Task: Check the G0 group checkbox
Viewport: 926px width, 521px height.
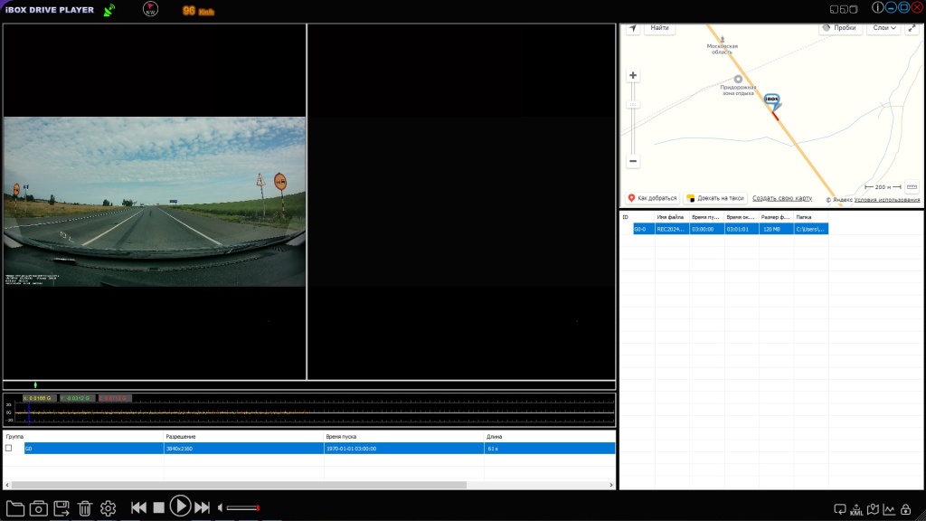Action: (x=9, y=448)
